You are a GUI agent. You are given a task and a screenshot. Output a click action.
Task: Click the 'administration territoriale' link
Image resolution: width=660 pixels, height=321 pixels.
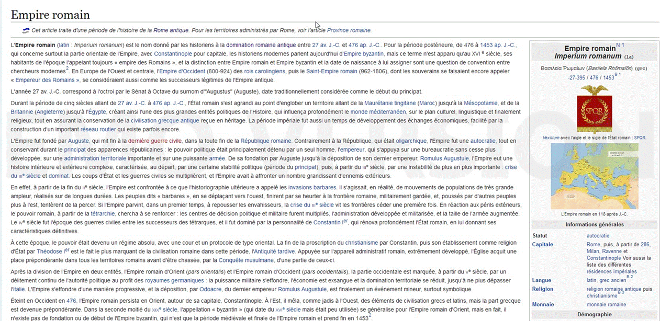[95, 158]
